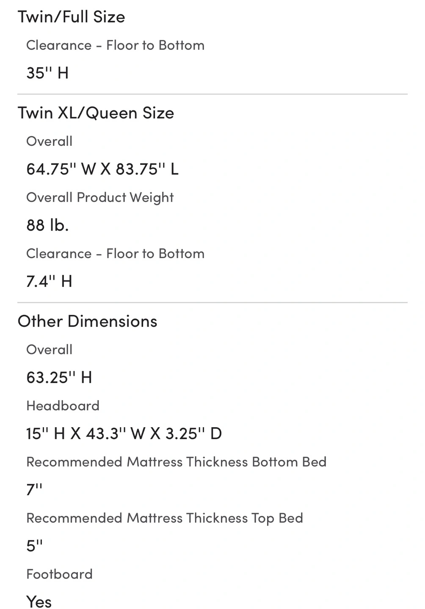The width and height of the screenshot is (425, 609).
Task: Click the Overall Product Weight label
Action: [100, 198]
